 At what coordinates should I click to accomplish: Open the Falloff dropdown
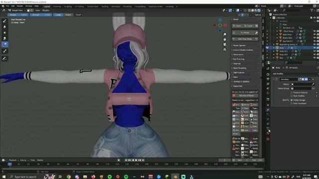(79, 15)
